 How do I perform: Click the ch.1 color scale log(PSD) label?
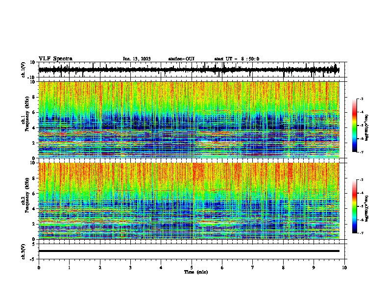[x=367, y=127]
